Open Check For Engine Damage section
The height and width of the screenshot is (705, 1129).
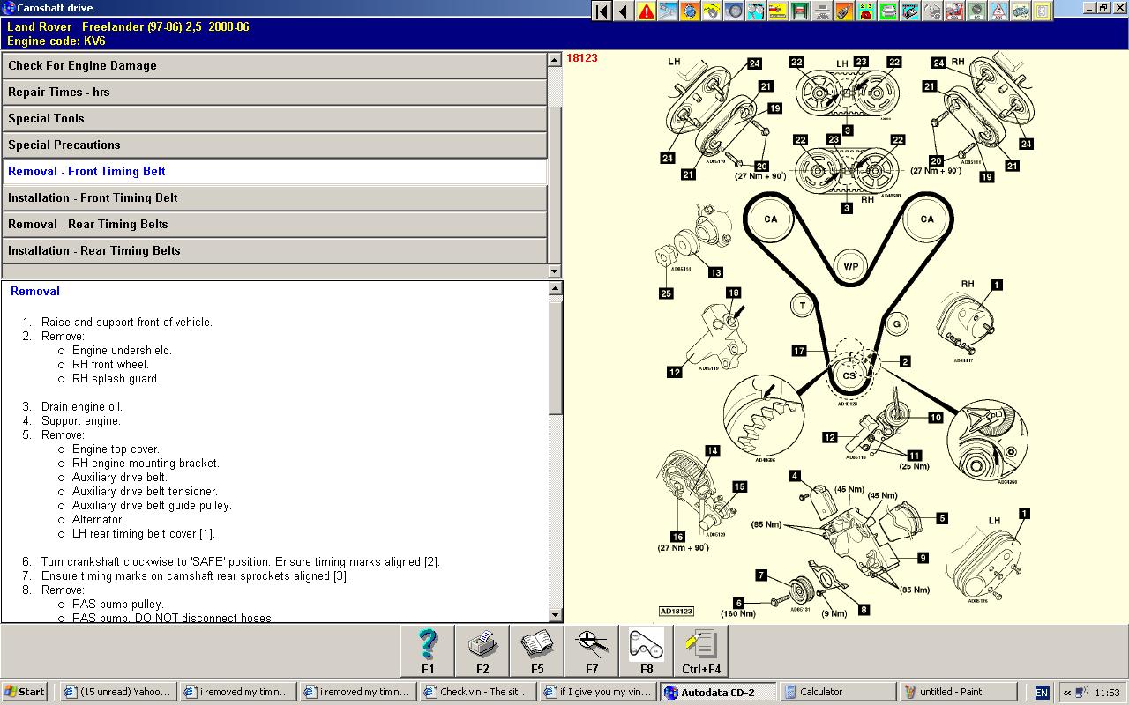273,66
